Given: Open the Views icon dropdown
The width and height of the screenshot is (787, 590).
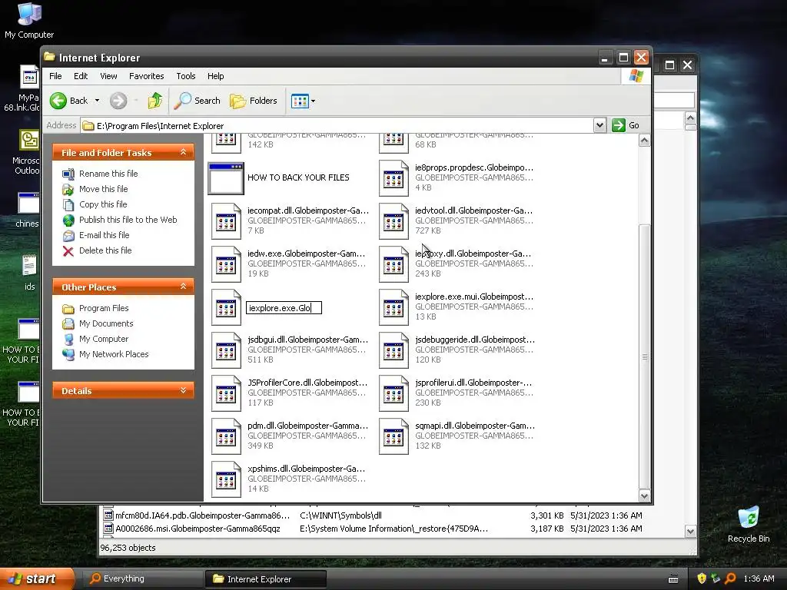Looking at the screenshot, I should coord(303,101).
